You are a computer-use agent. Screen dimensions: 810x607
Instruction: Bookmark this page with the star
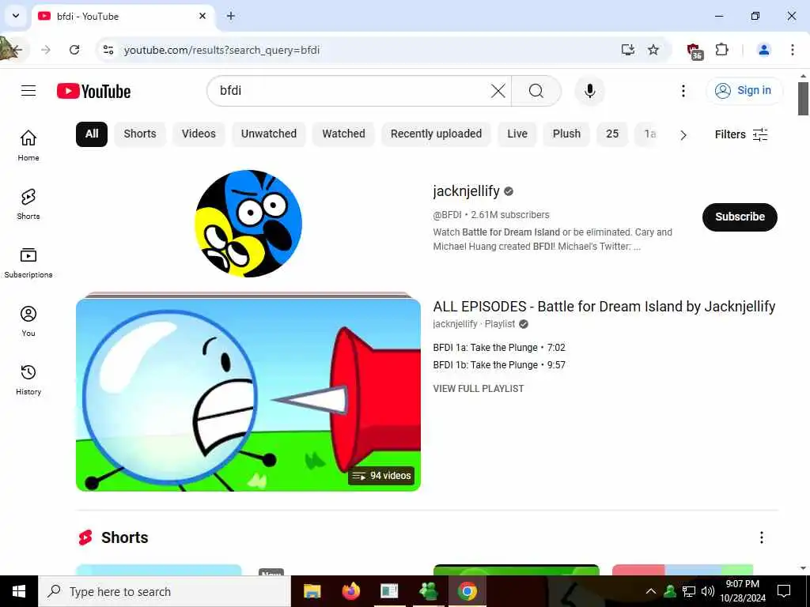pyautogui.click(x=653, y=50)
